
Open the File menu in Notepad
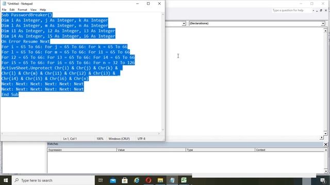(4, 10)
